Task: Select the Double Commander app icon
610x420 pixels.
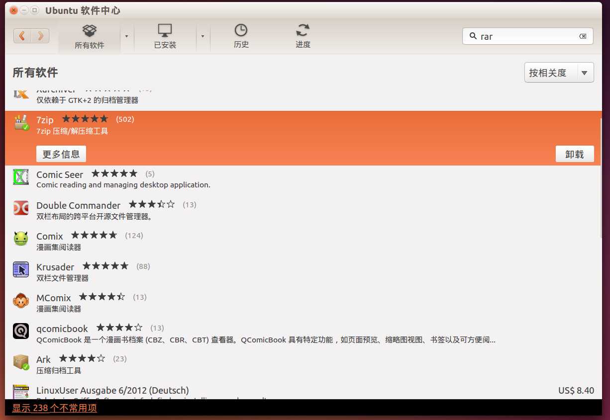Action: coord(21,208)
